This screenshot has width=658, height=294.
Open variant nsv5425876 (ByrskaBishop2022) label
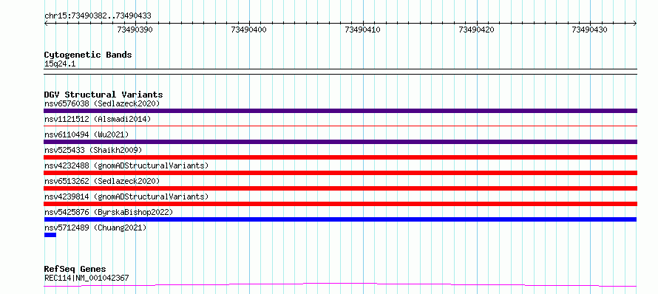pos(109,212)
